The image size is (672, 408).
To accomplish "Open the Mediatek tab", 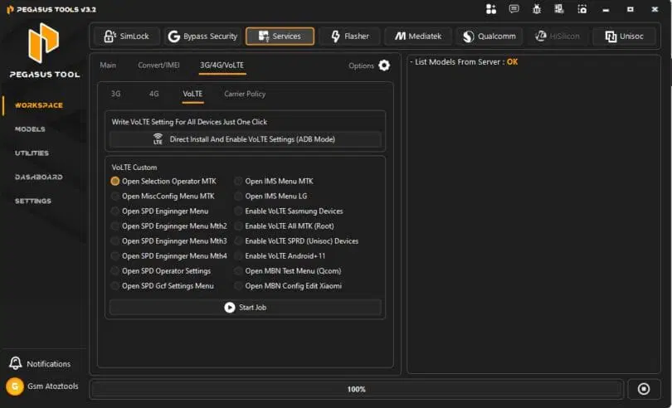I will (418, 36).
